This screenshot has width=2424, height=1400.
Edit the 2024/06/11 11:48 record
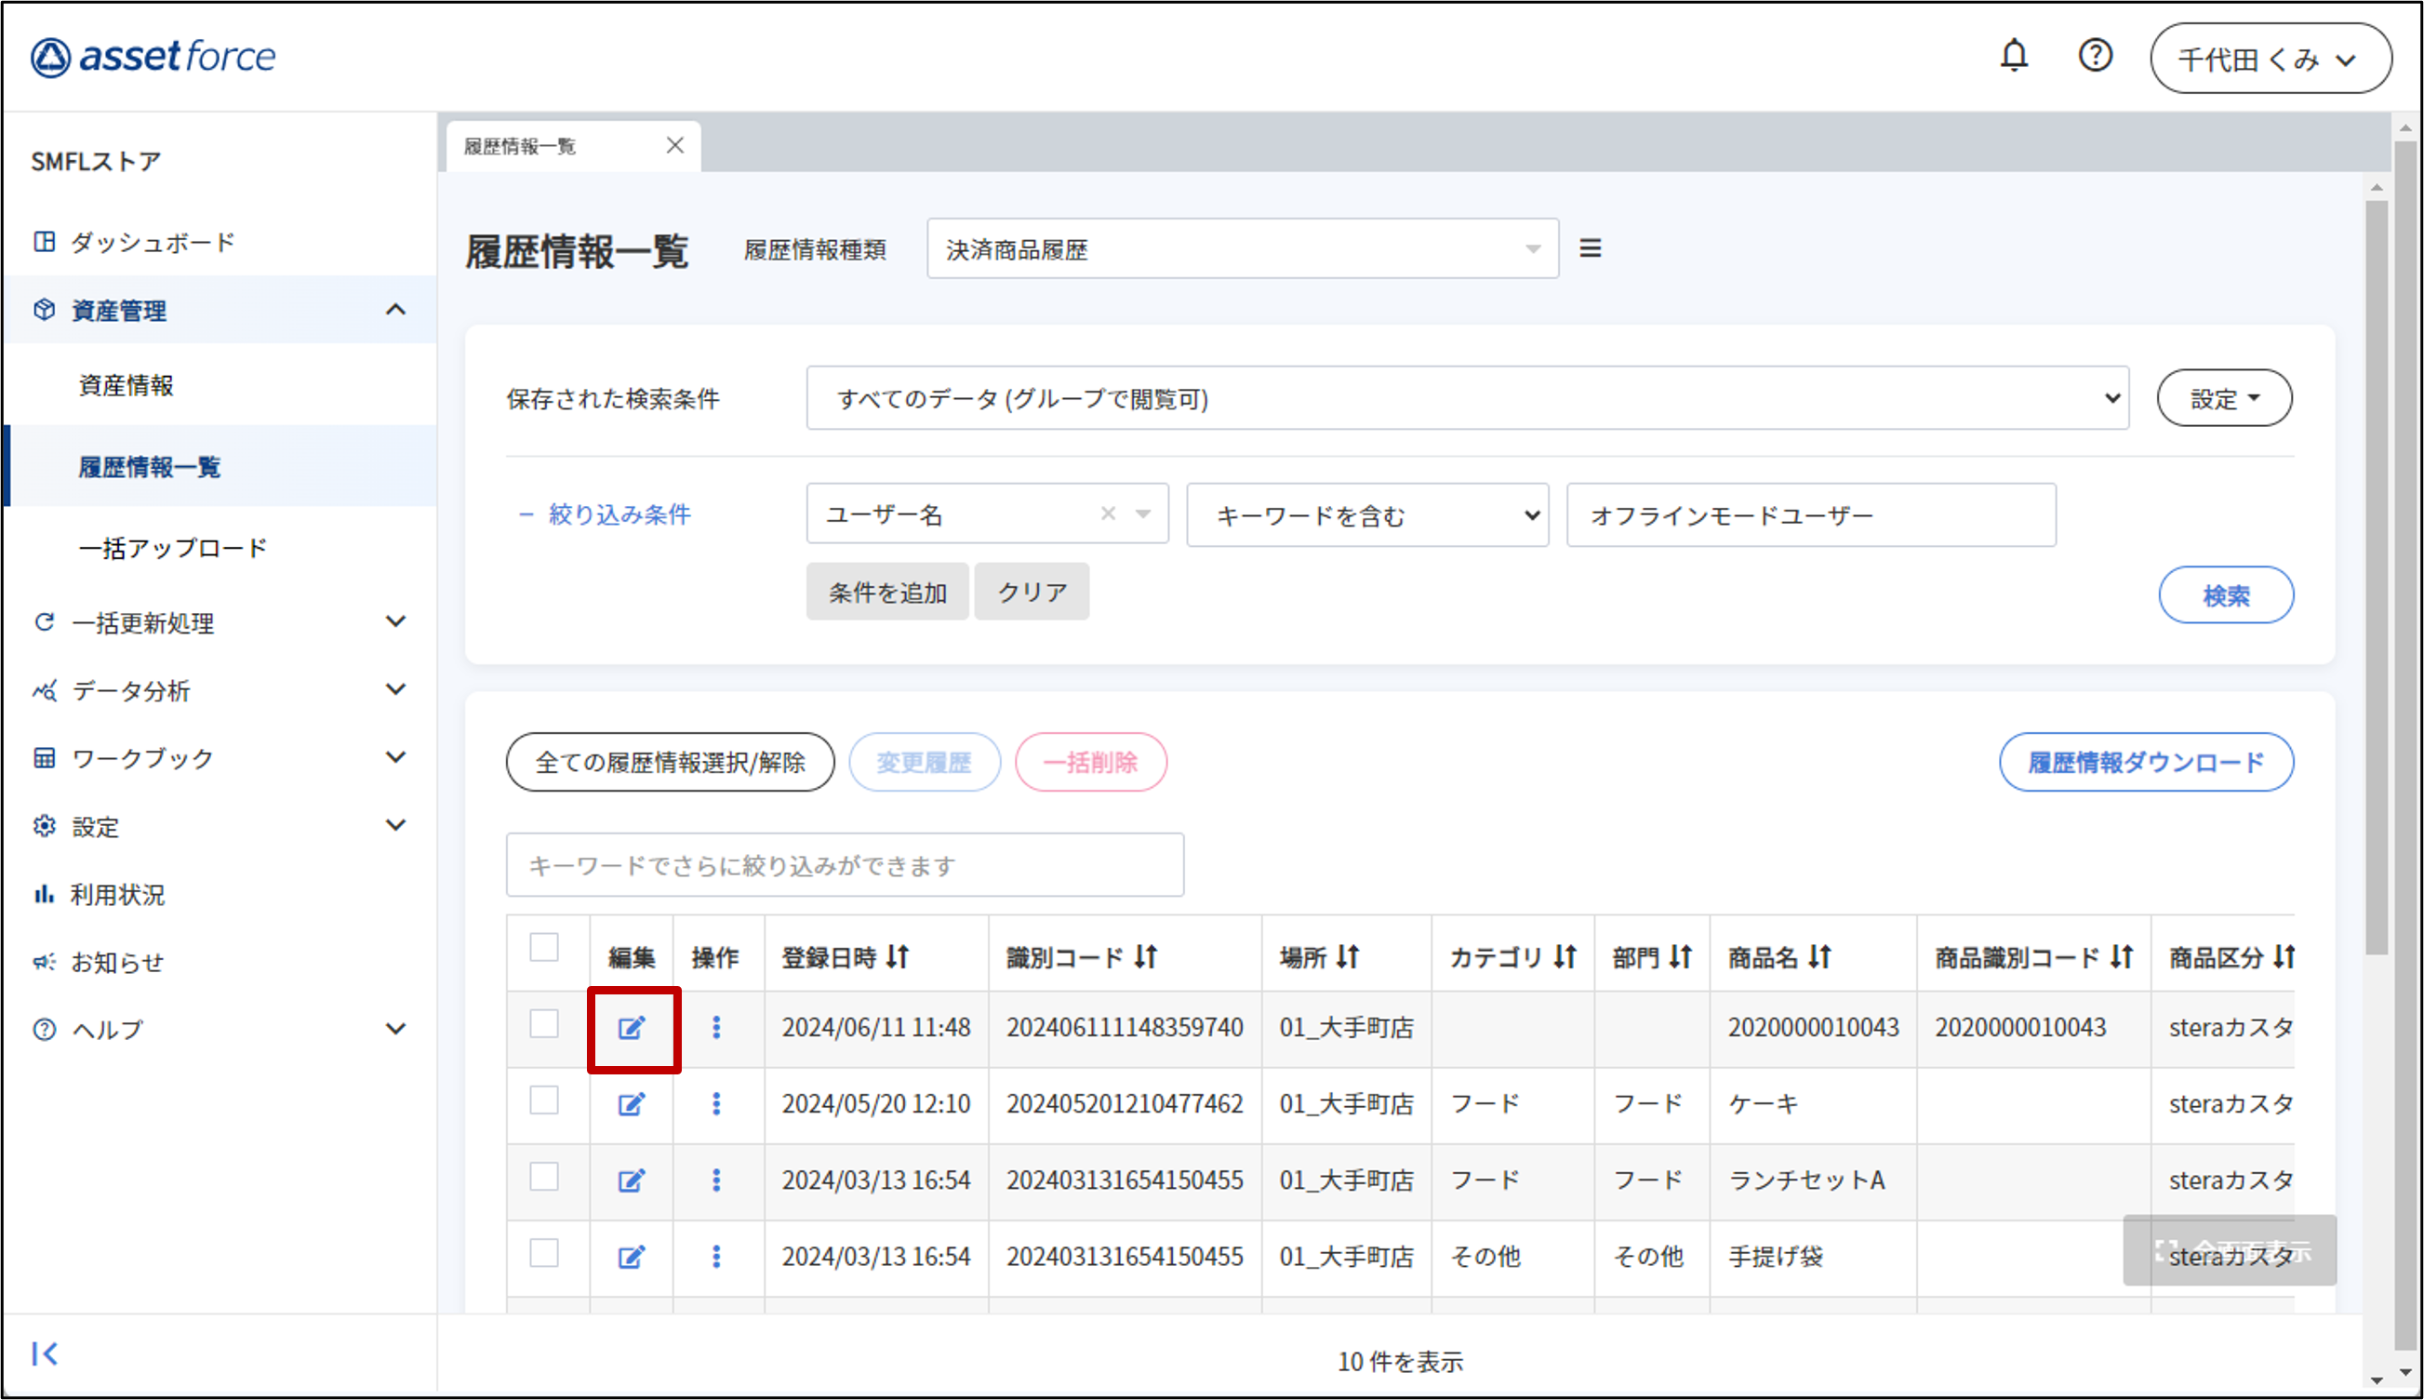click(x=632, y=1028)
